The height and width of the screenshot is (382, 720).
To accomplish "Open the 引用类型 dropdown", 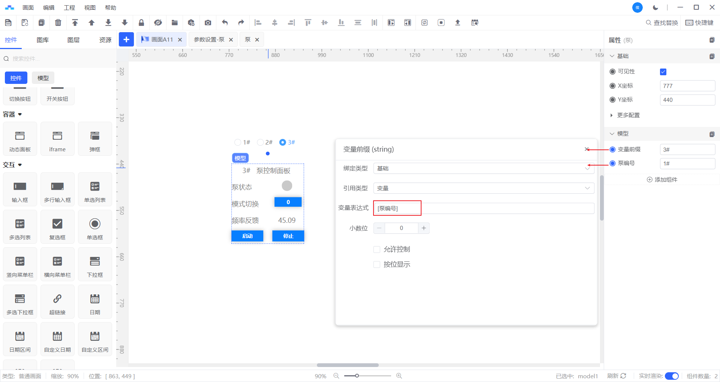I will coord(483,188).
